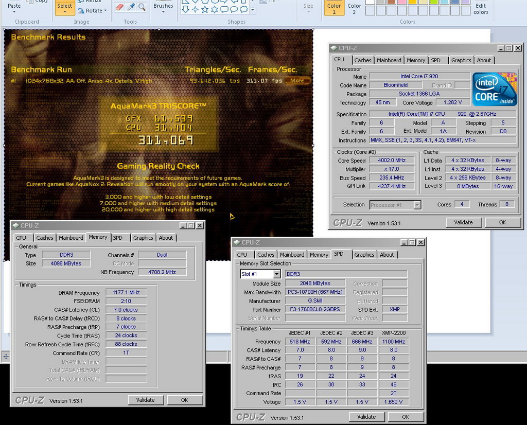Select Color 2 as active color

pyautogui.click(x=354, y=8)
